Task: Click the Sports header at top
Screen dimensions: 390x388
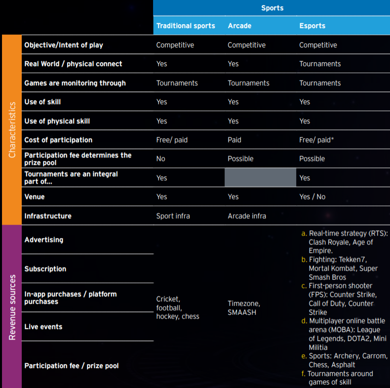Action: click(x=271, y=8)
